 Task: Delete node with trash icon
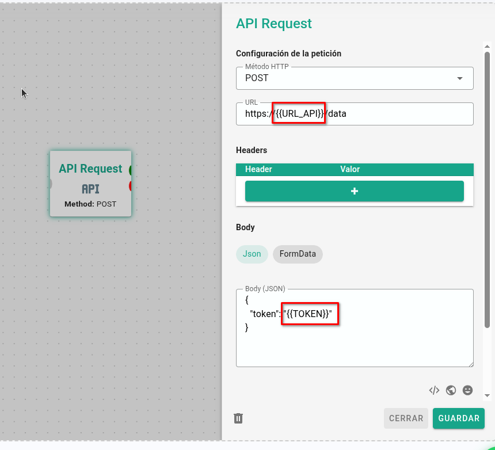coord(238,418)
